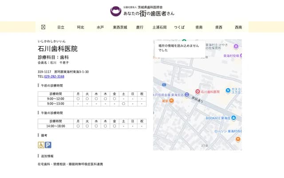Click the map error message box
The image size is (284, 178).
coord(180,49)
